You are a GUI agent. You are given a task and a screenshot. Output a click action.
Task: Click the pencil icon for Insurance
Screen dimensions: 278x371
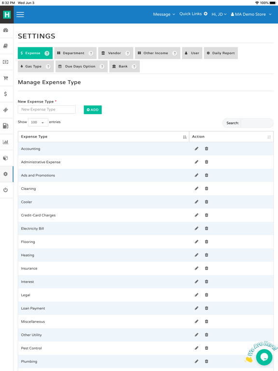[x=196, y=268]
